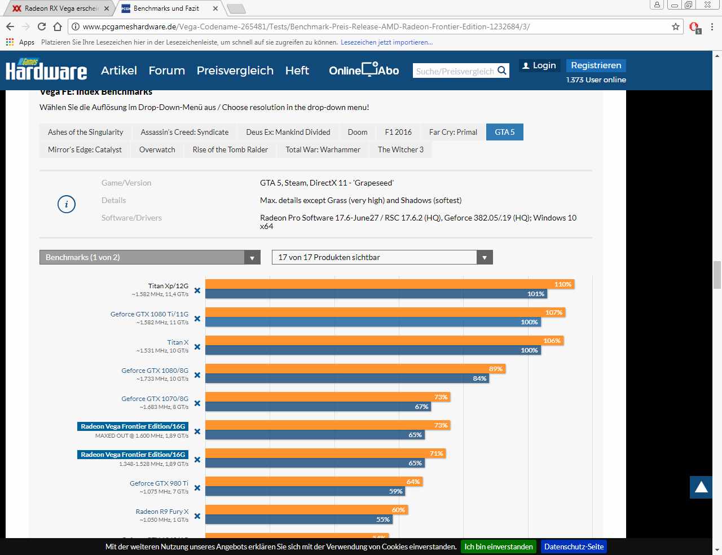Open the Chrome three-dot menu
This screenshot has width=722, height=555.
point(712,27)
